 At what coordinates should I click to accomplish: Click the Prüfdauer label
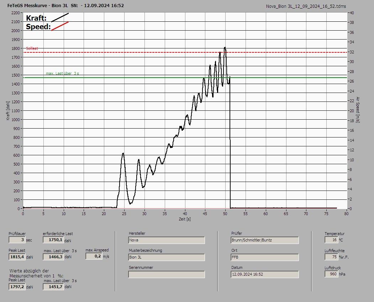coord(17,234)
